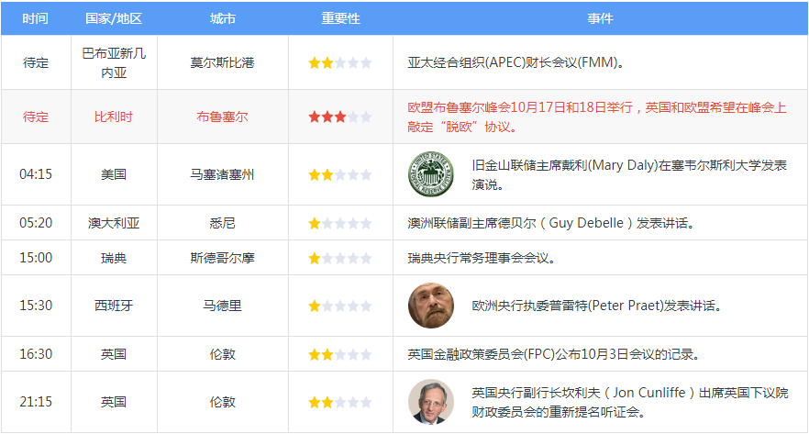Open the red EU Brussels summit event text
This screenshot has height=434, width=809.
(x=596, y=117)
